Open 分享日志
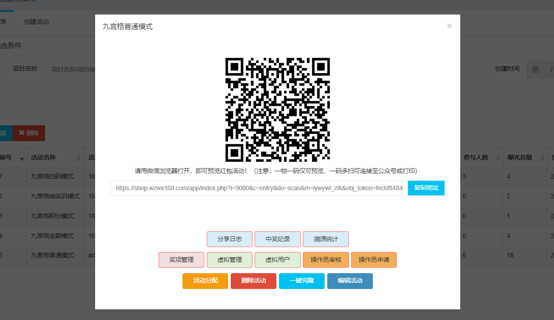 pyautogui.click(x=229, y=239)
